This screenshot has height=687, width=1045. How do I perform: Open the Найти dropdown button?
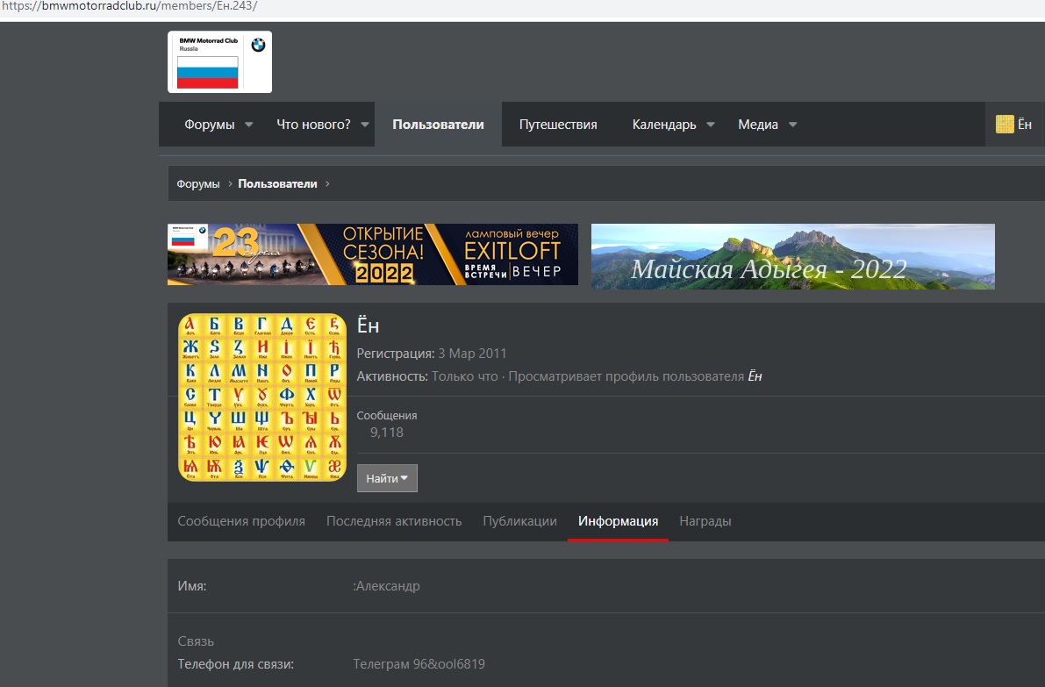pyautogui.click(x=387, y=478)
